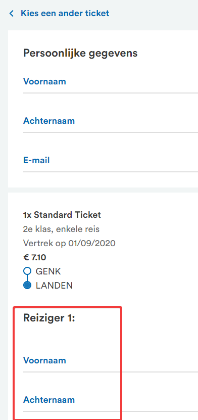Click the back chevron arrow icon
Screen dimensions: 198x420
[11, 13]
